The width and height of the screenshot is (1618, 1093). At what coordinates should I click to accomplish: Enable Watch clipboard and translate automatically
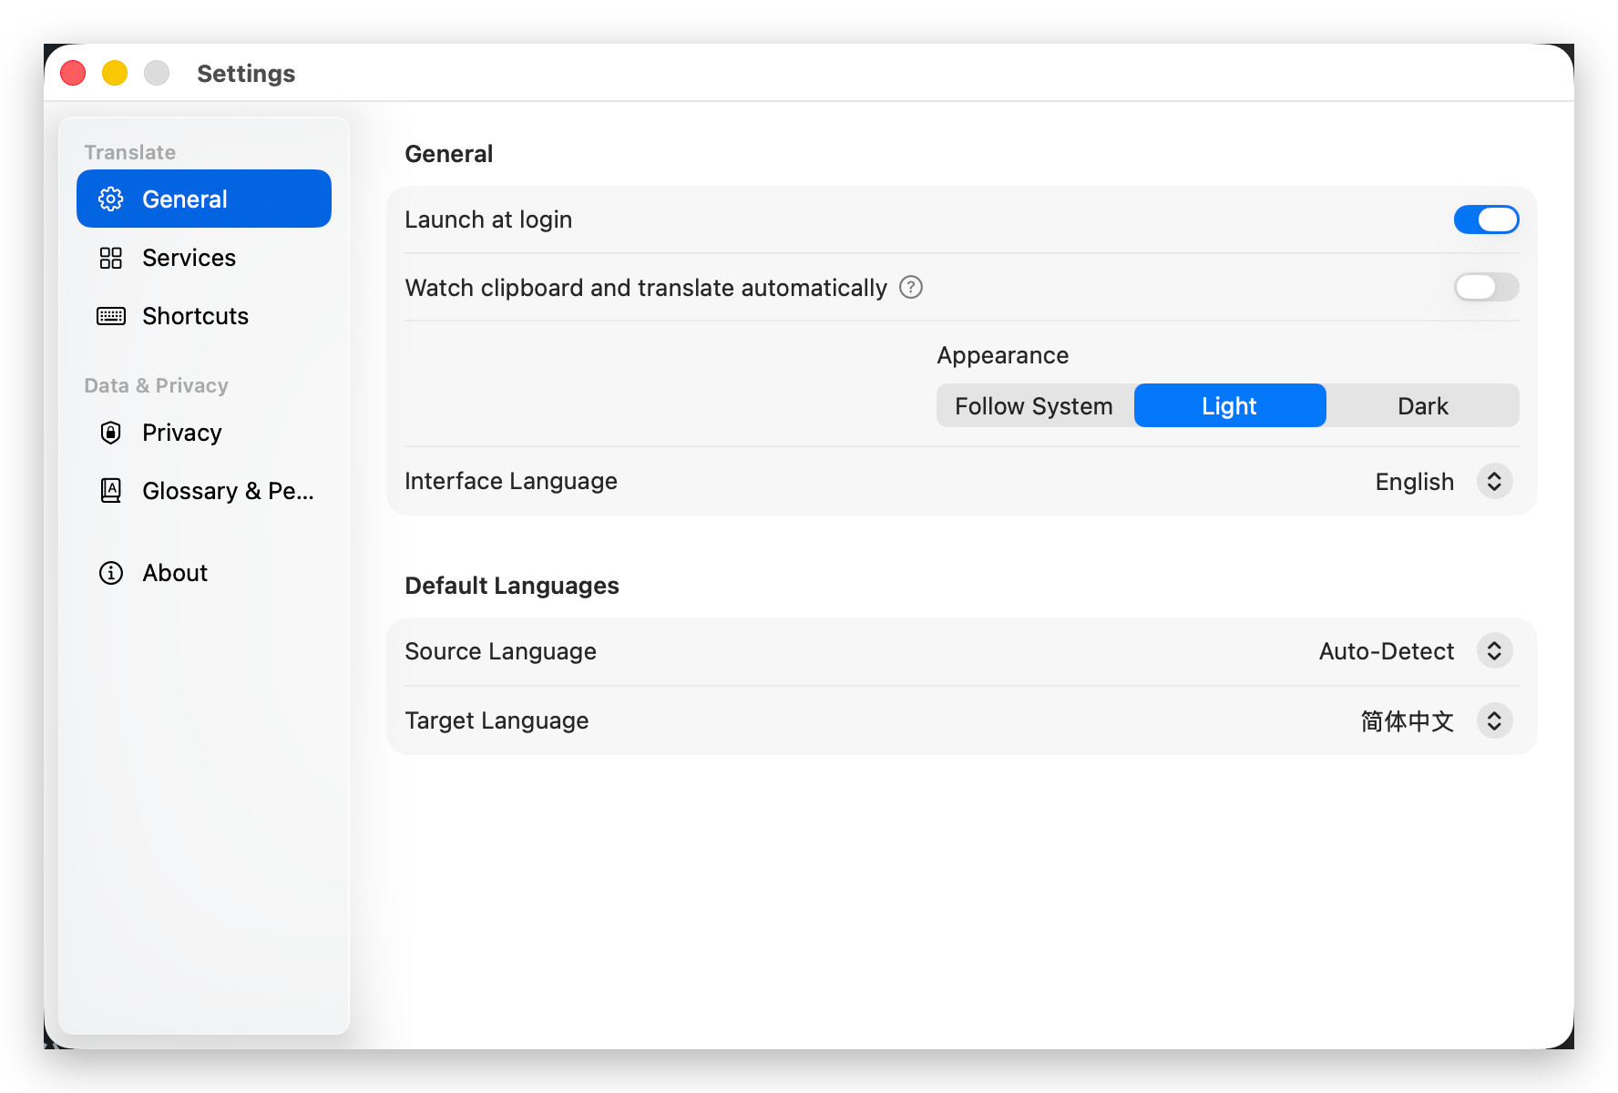coord(1486,287)
